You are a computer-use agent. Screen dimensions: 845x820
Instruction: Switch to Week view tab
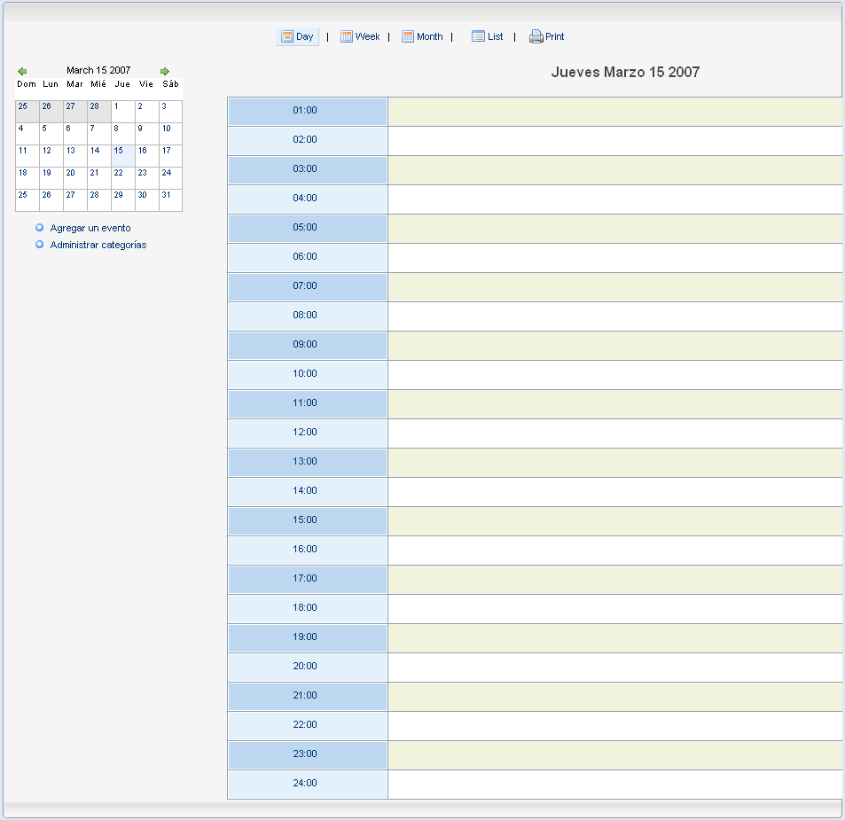[x=360, y=36]
